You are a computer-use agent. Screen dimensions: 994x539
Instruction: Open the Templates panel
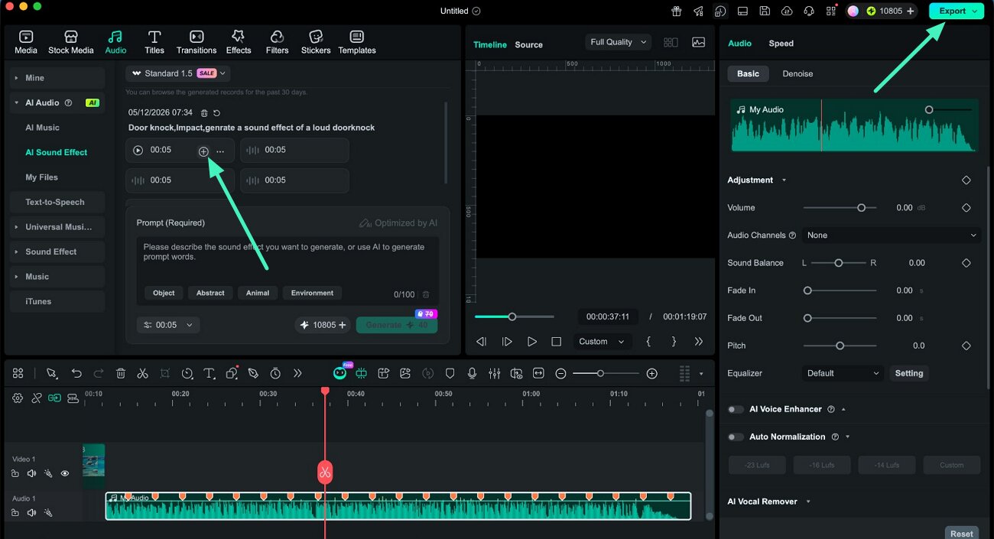357,42
